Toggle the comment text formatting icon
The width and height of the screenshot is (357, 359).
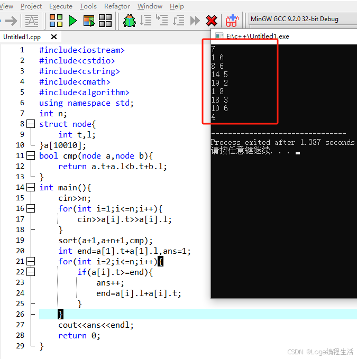click(x=32, y=21)
